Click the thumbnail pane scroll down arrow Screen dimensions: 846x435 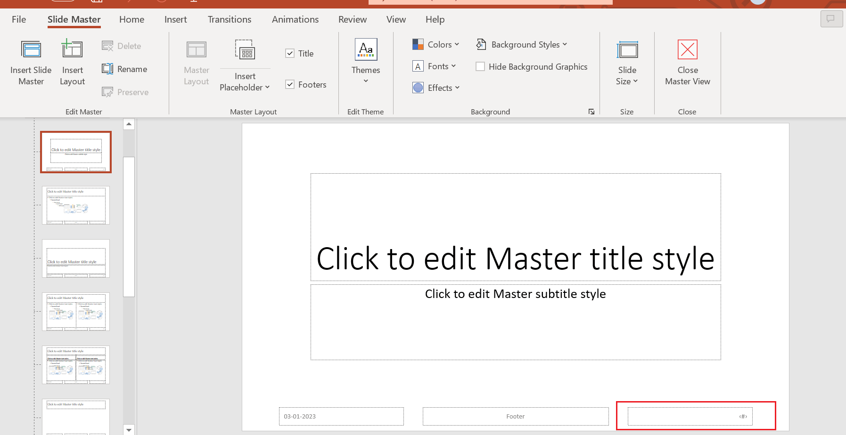129,430
